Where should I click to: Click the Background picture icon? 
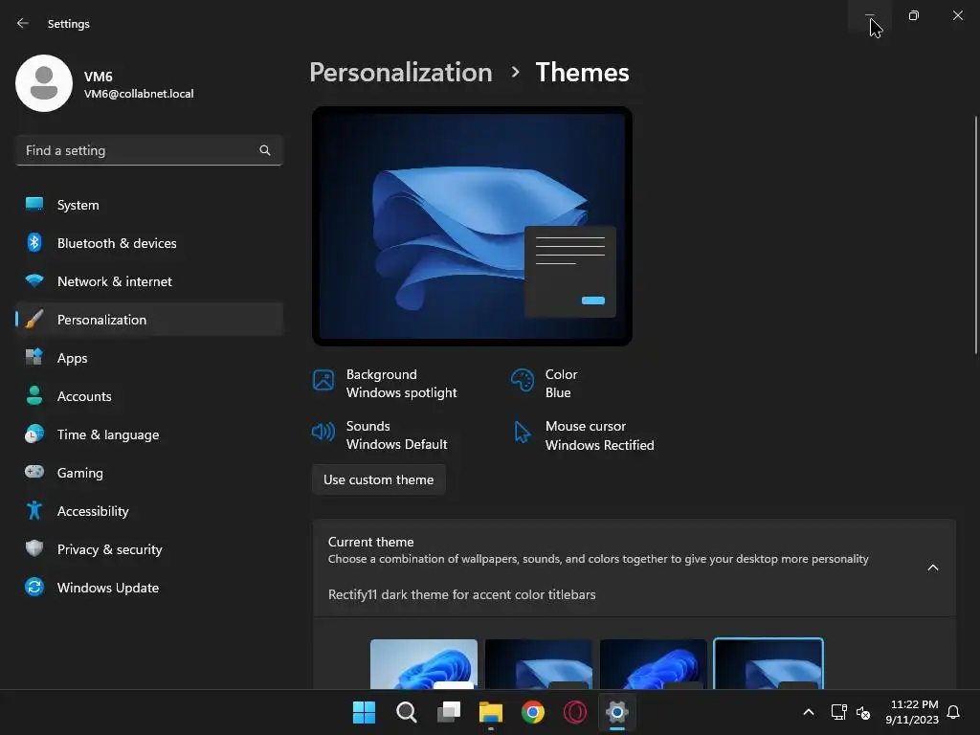[323, 380]
